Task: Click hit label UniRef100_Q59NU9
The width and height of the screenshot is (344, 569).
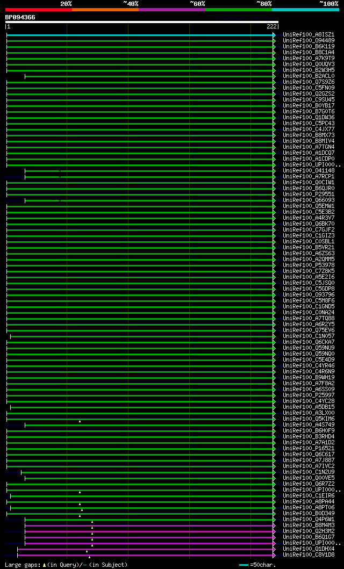Action: click(309, 348)
